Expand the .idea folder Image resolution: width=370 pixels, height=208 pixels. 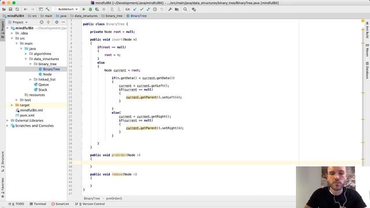coord(12,34)
